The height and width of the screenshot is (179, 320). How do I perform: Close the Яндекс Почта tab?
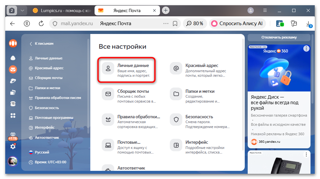coord(154,10)
